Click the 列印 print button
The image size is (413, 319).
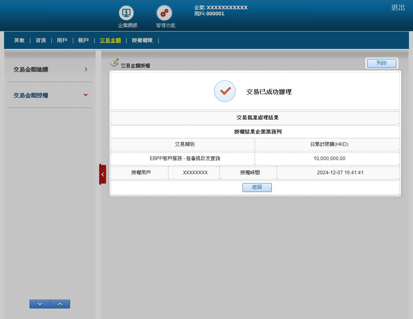(381, 63)
